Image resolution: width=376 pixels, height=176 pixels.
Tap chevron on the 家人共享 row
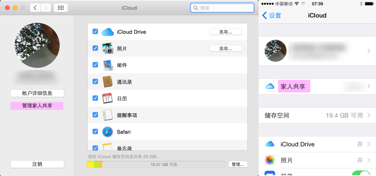(369, 86)
